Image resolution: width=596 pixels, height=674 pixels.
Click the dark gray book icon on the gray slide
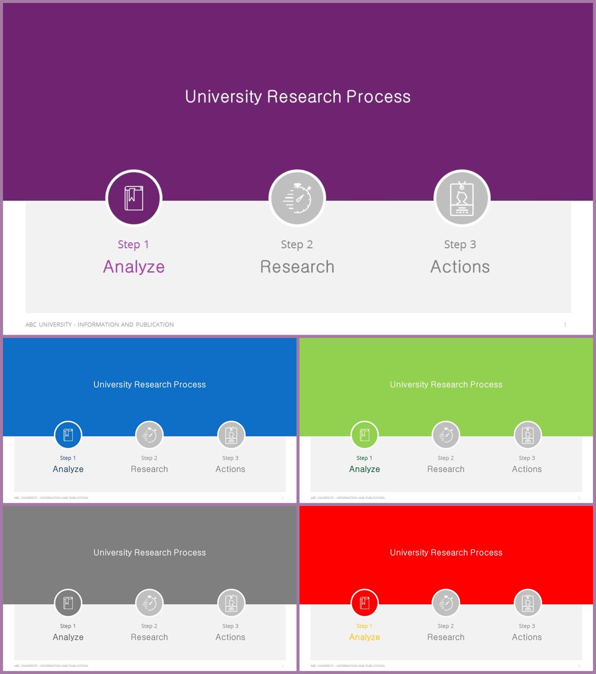click(x=68, y=603)
